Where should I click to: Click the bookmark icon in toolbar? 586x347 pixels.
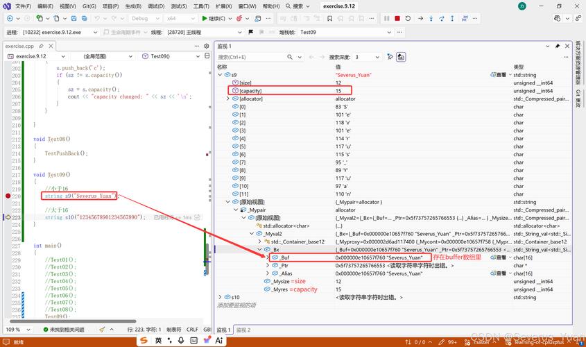(329, 18)
